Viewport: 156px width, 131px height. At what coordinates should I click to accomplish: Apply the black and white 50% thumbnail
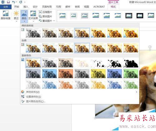115,63
